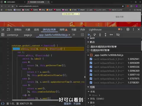Go back in the browser
The image size is (142, 106).
tap(2, 6)
